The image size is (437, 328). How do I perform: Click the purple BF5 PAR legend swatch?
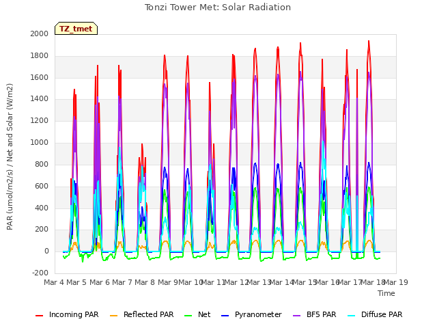point(297,316)
